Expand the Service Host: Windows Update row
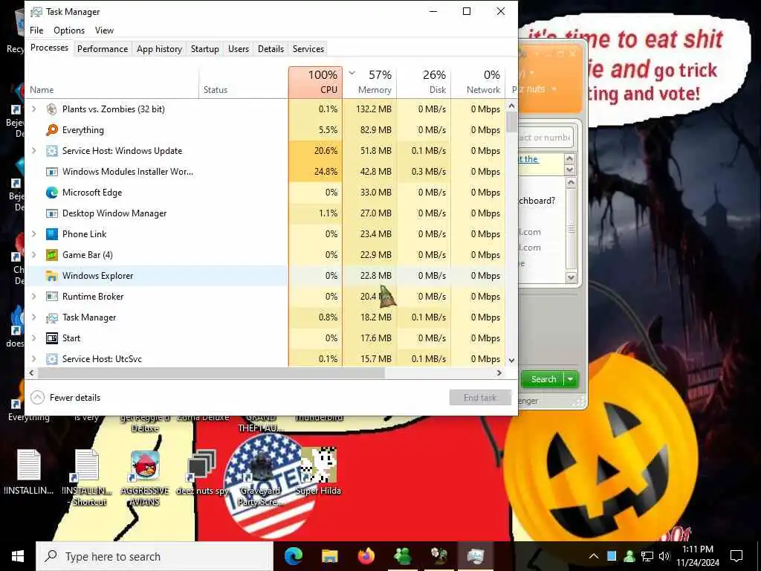761x571 pixels. pyautogui.click(x=34, y=151)
